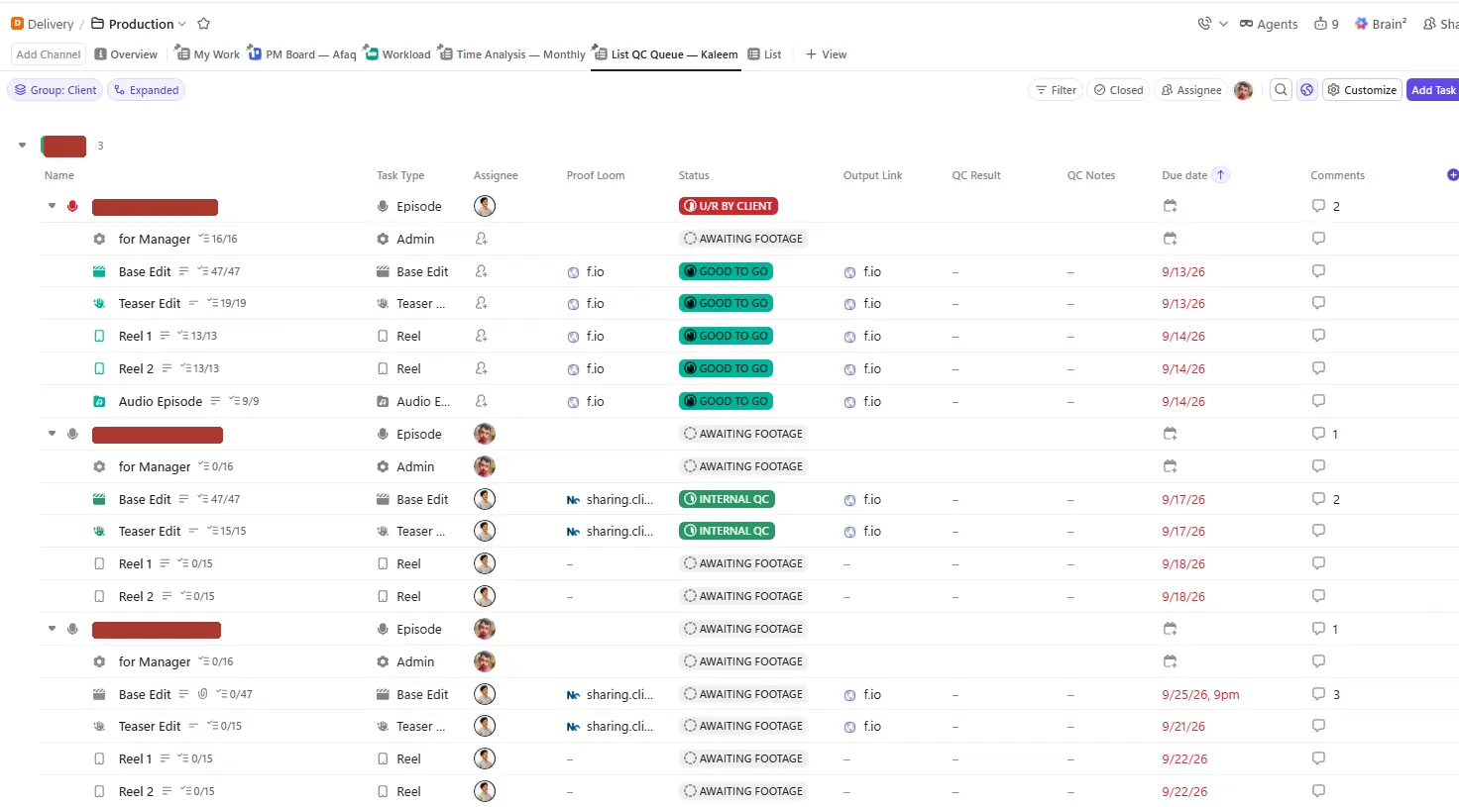Switch to the Workload tab
This screenshot has height=807, width=1459.
(x=397, y=54)
